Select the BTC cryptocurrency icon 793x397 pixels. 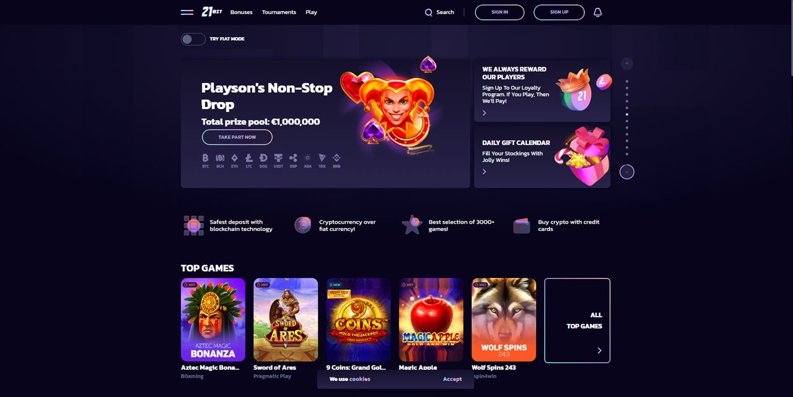[x=206, y=161]
